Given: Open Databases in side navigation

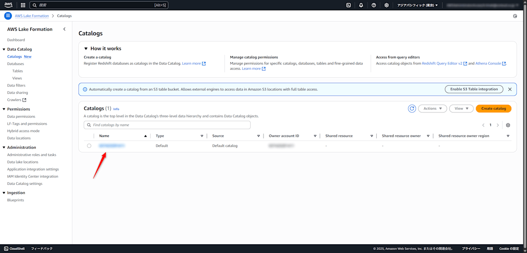Looking at the screenshot, I should pos(16,64).
